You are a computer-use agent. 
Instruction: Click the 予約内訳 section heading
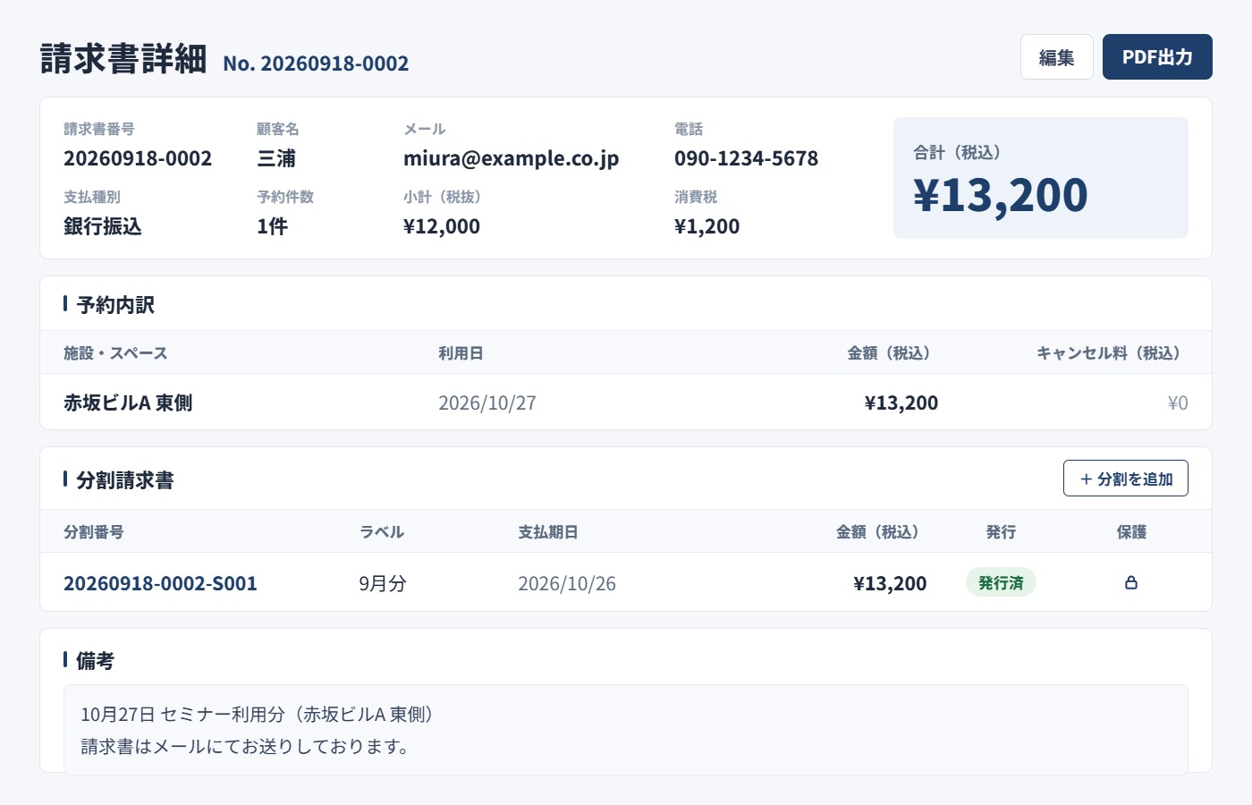coord(115,305)
